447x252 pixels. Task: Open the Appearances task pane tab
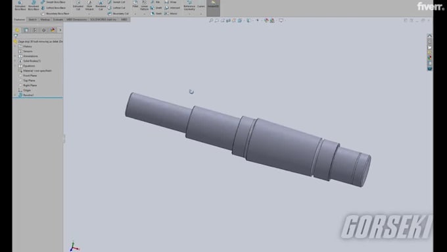tap(430, 58)
